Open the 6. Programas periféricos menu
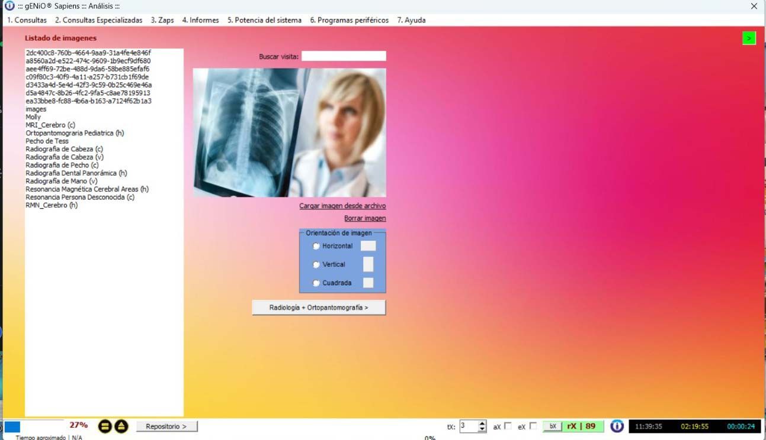The image size is (766, 440). click(x=350, y=20)
